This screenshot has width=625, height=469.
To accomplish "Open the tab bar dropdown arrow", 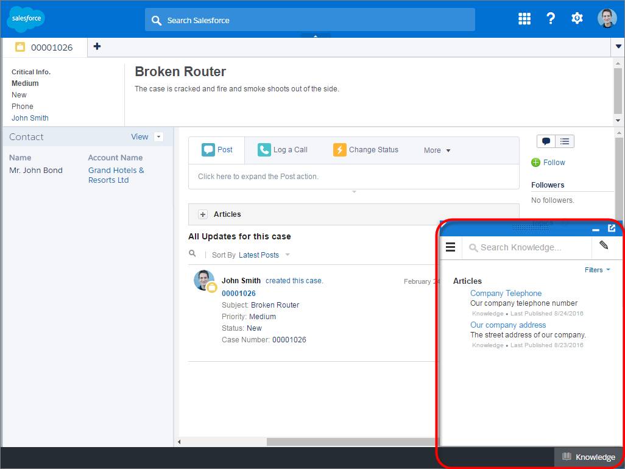I will [618, 47].
